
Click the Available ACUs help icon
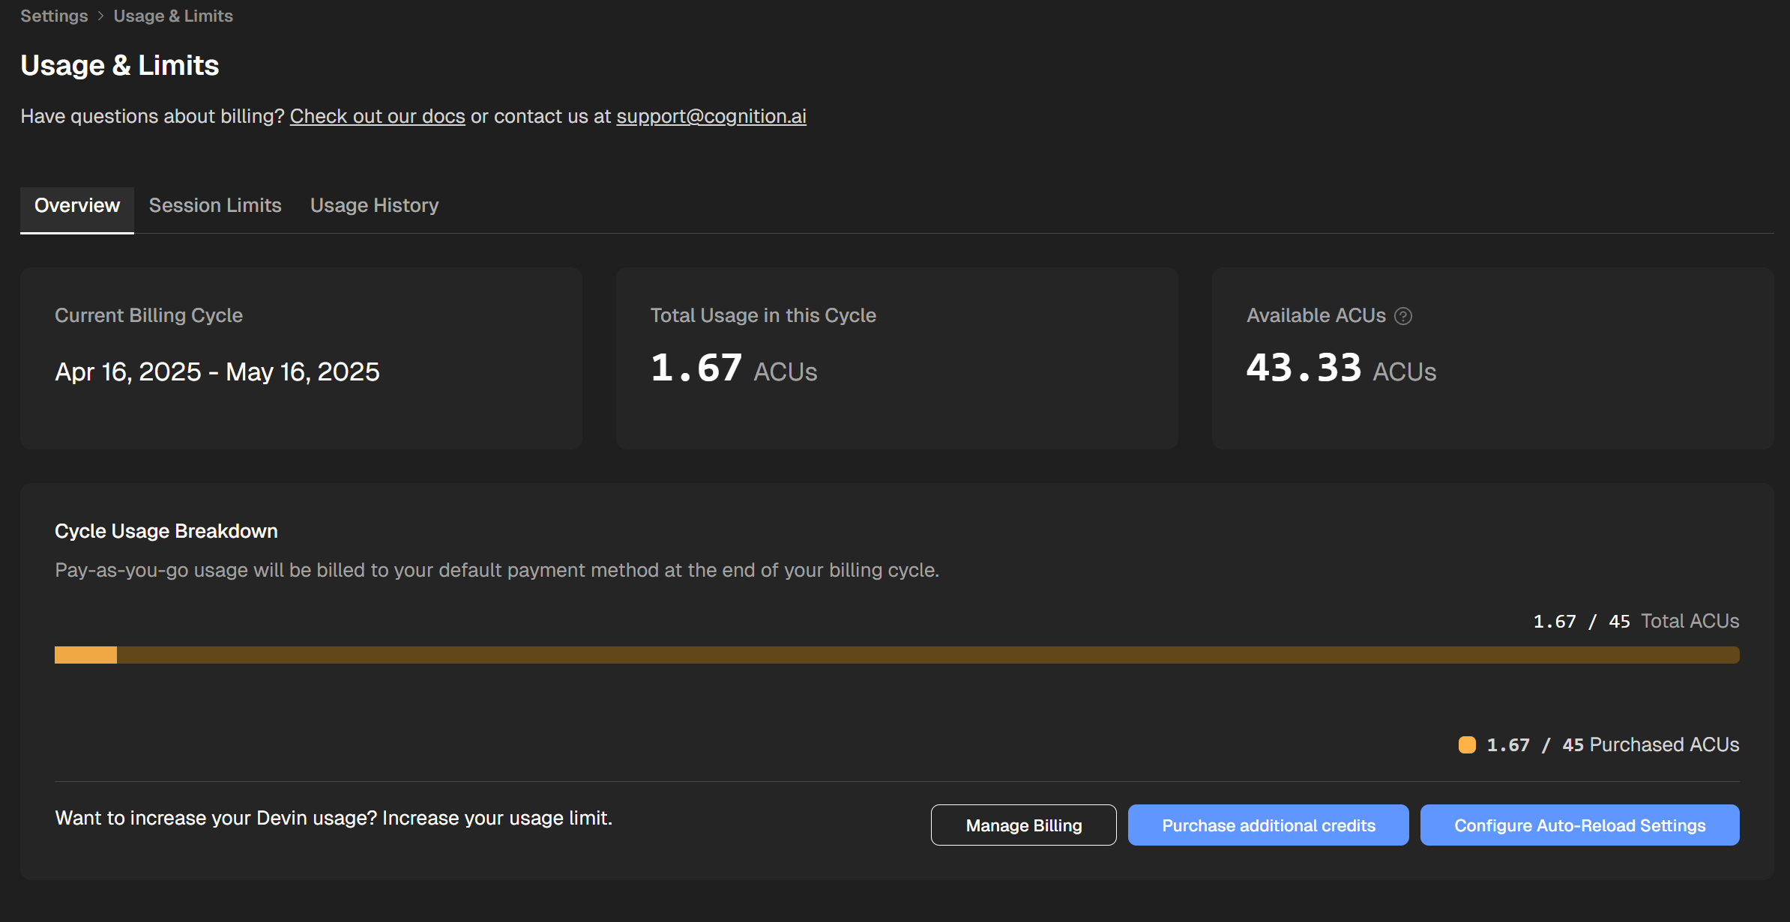click(1403, 316)
